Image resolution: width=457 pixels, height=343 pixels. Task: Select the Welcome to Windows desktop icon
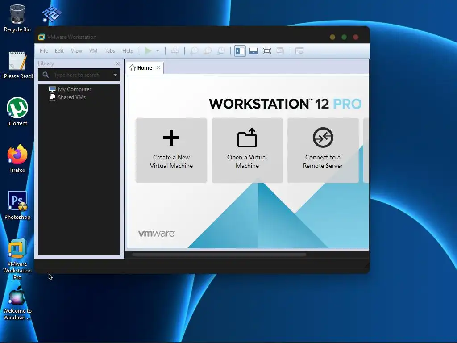point(17,303)
